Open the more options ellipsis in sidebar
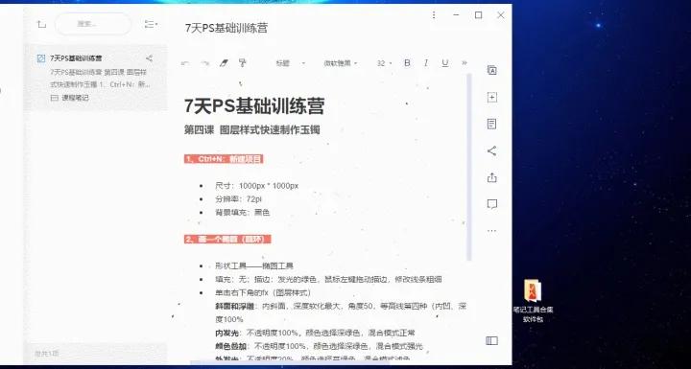The width and height of the screenshot is (691, 369). (x=491, y=231)
